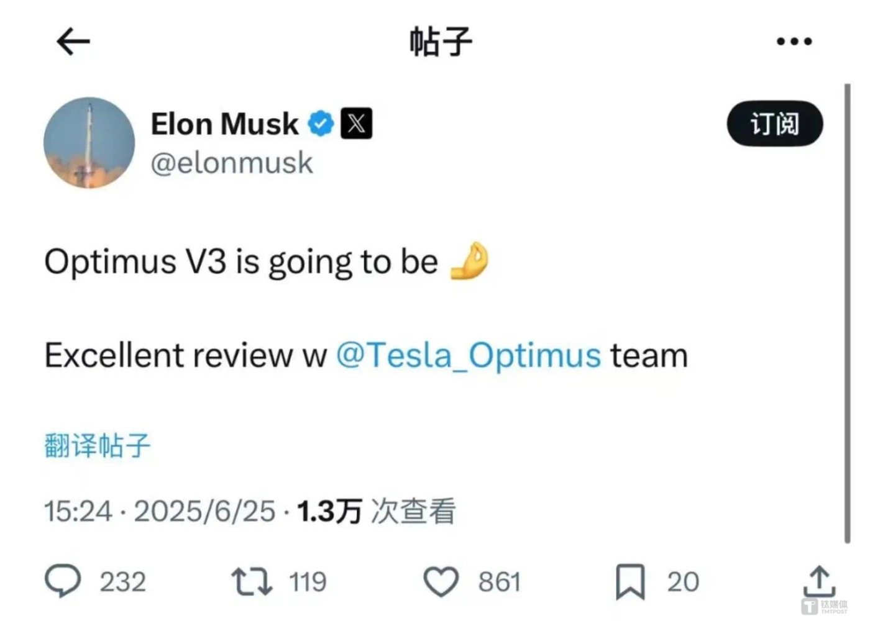Open the three-dot more options menu
The image size is (870, 631).
pyautogui.click(x=794, y=42)
